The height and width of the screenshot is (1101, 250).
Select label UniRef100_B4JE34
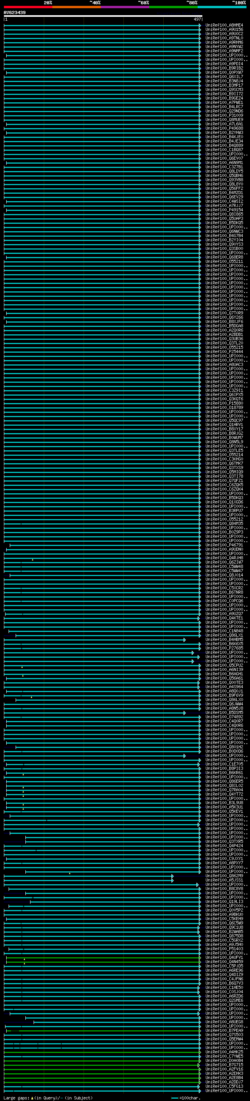tap(224, 141)
